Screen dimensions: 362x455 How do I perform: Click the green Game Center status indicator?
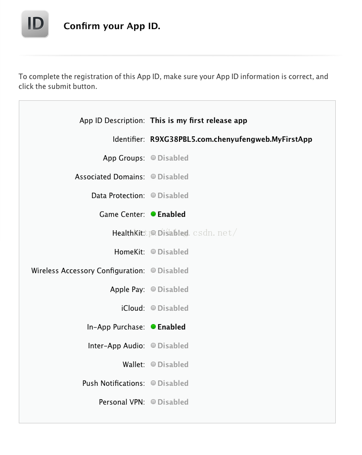[153, 214]
